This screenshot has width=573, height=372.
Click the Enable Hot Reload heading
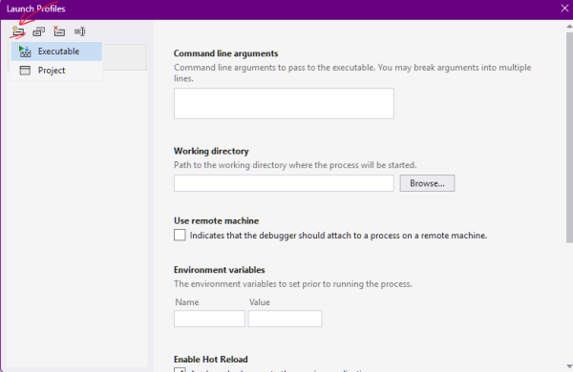pos(211,360)
